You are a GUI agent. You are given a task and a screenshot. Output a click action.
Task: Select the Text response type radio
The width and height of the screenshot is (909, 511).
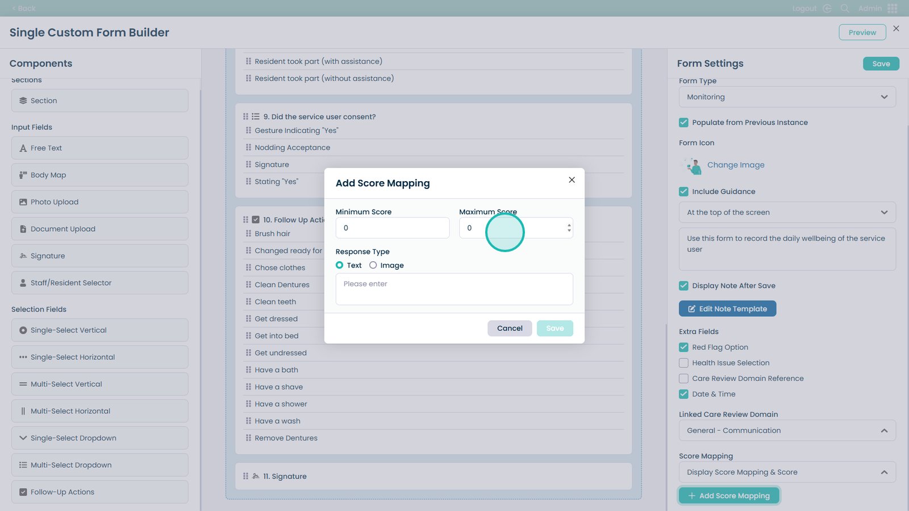tap(339, 265)
